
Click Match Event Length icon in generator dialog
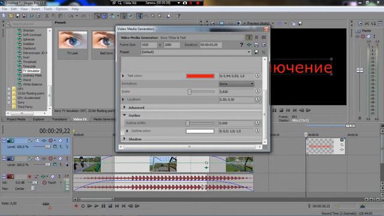256,45
